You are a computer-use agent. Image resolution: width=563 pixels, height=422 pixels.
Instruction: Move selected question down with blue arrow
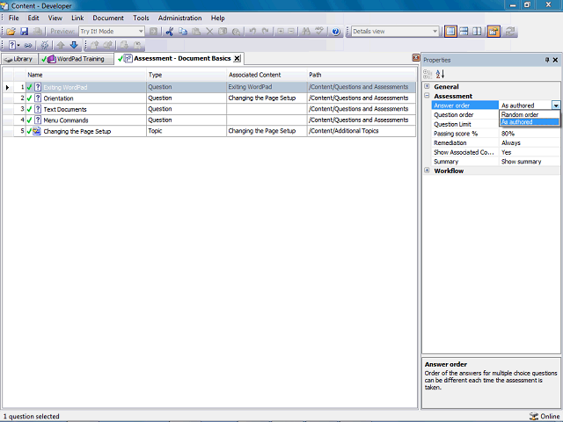pos(74,45)
